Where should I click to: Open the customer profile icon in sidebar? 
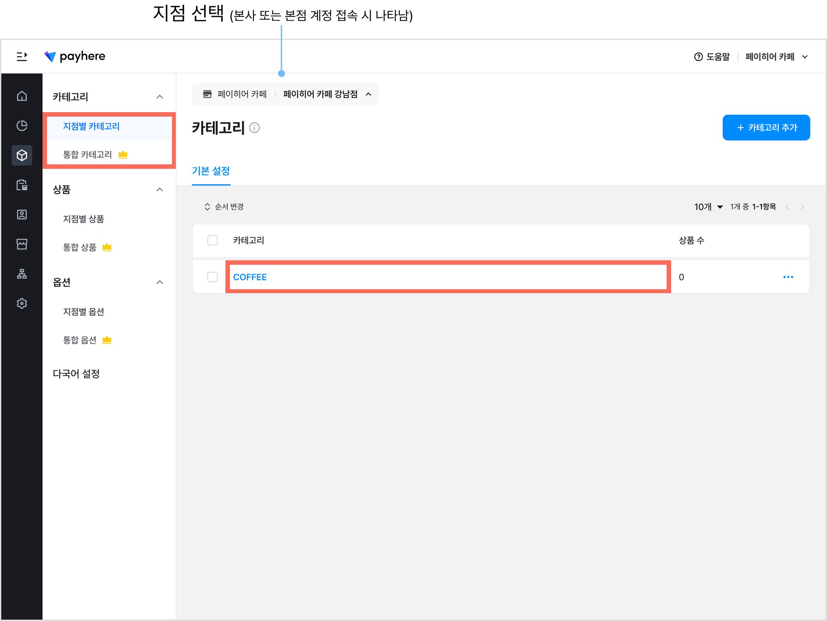[22, 214]
